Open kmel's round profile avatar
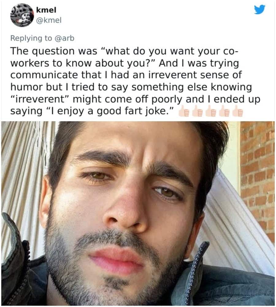Screen dimensions: 276x307 (x=22, y=15)
